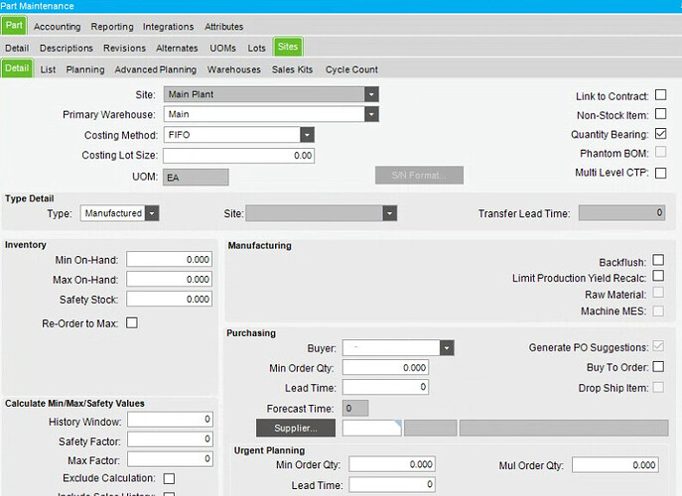The height and width of the screenshot is (496, 682).
Task: Expand the Type Detail Site dropdown
Action: point(389,213)
